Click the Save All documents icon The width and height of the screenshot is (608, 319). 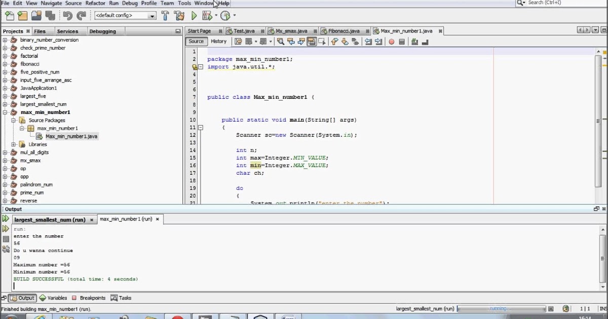pyautogui.click(x=50, y=16)
